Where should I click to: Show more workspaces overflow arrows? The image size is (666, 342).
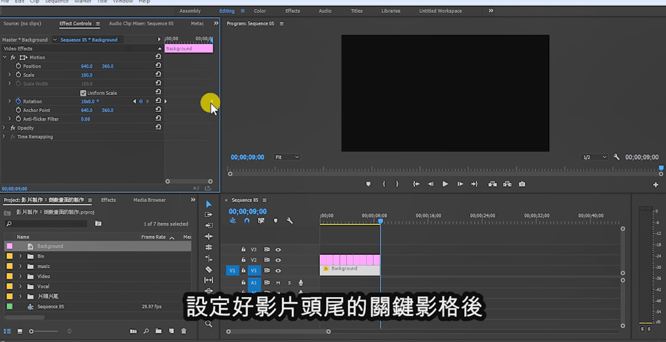pyautogui.click(x=491, y=11)
